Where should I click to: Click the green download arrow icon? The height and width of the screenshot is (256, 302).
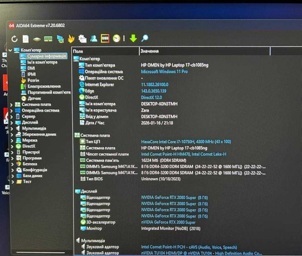133,38
